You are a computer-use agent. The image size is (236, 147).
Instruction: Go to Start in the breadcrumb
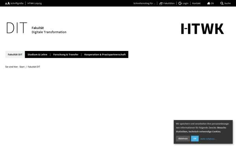click(22, 67)
